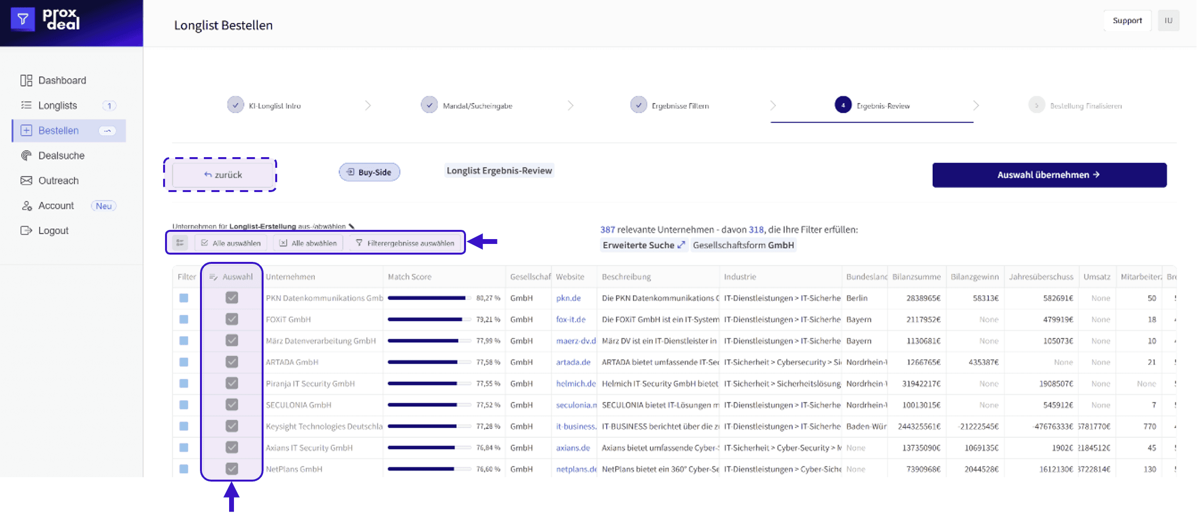Click the Buy-Side pill
The height and width of the screenshot is (516, 1197).
[369, 172]
